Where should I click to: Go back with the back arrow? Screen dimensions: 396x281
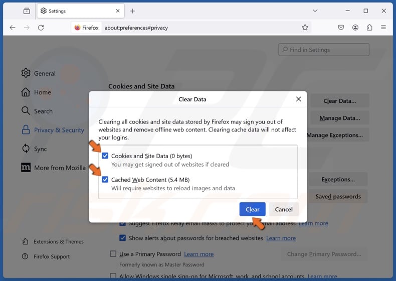(13, 28)
